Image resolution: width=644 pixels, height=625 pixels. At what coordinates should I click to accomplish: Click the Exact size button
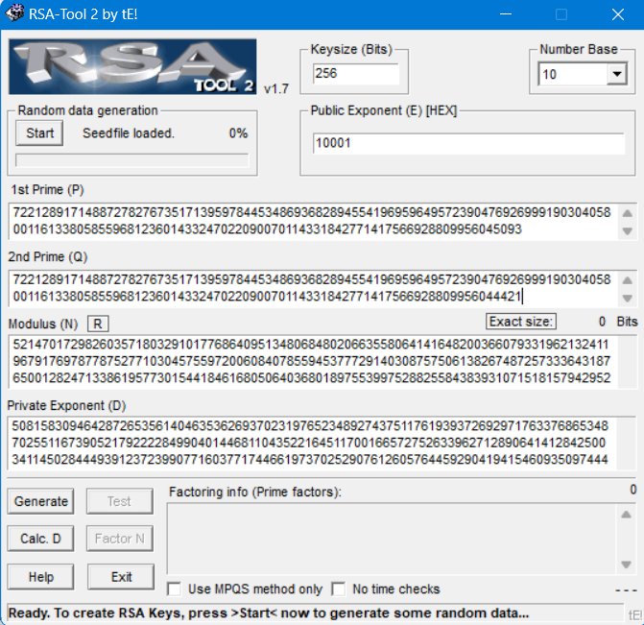[x=521, y=322]
